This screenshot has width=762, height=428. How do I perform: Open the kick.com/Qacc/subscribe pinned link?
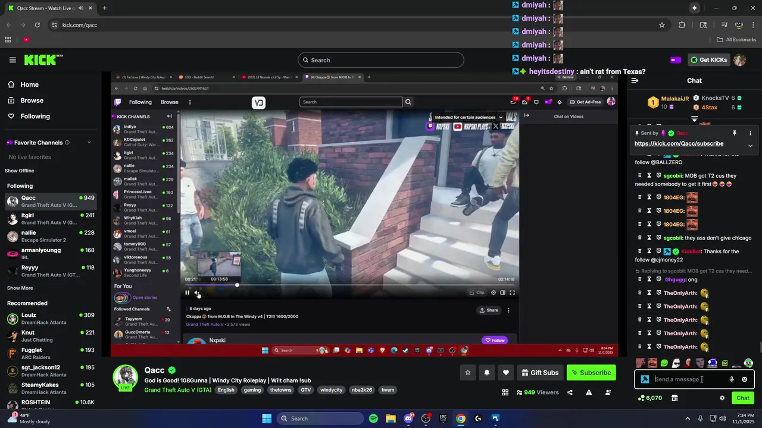point(679,143)
